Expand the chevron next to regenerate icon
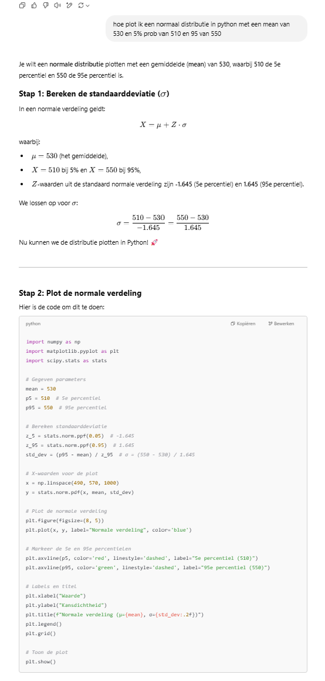Screen dimensions: 325x681 pyautogui.click(x=88, y=6)
